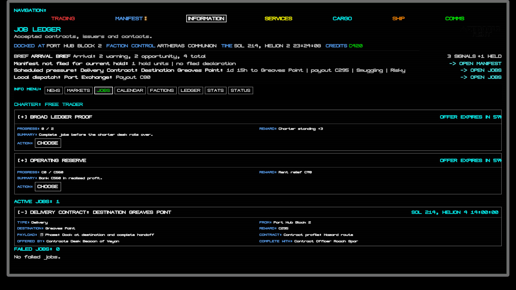Open the COMMS navigation tab
The width and height of the screenshot is (516, 290).
click(x=454, y=19)
